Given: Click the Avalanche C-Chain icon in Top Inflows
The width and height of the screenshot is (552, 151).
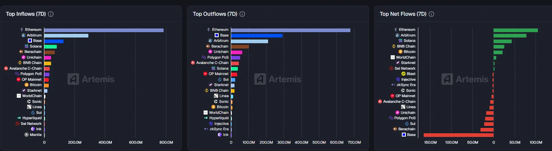Looking at the screenshot, I should click(x=6, y=68).
